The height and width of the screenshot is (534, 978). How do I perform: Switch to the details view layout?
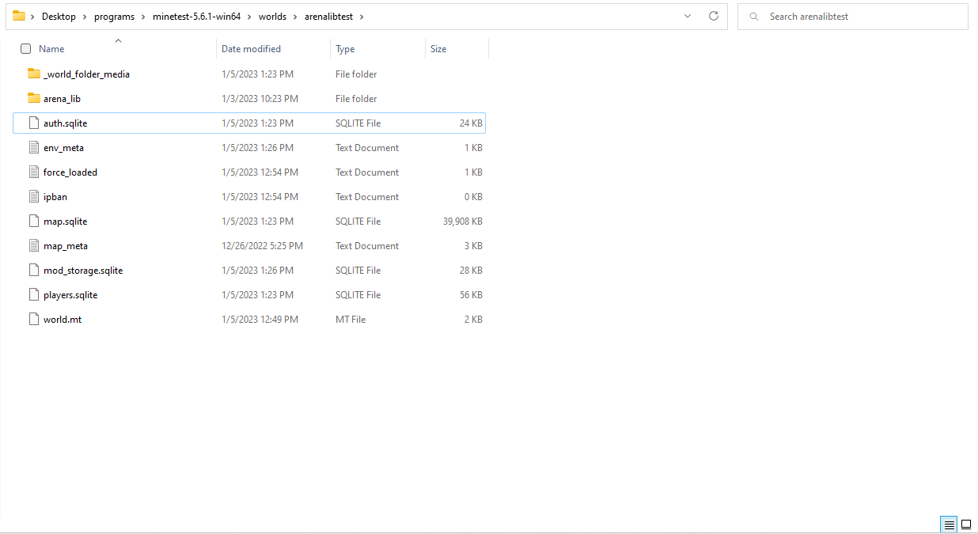pyautogui.click(x=949, y=525)
